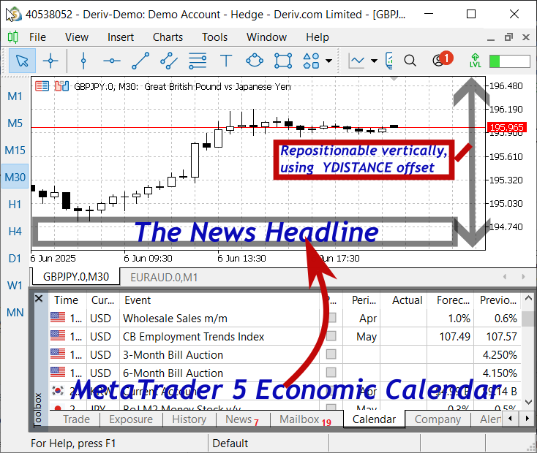Select the rectangle drawing tool
The image size is (537, 453).
(x=283, y=61)
